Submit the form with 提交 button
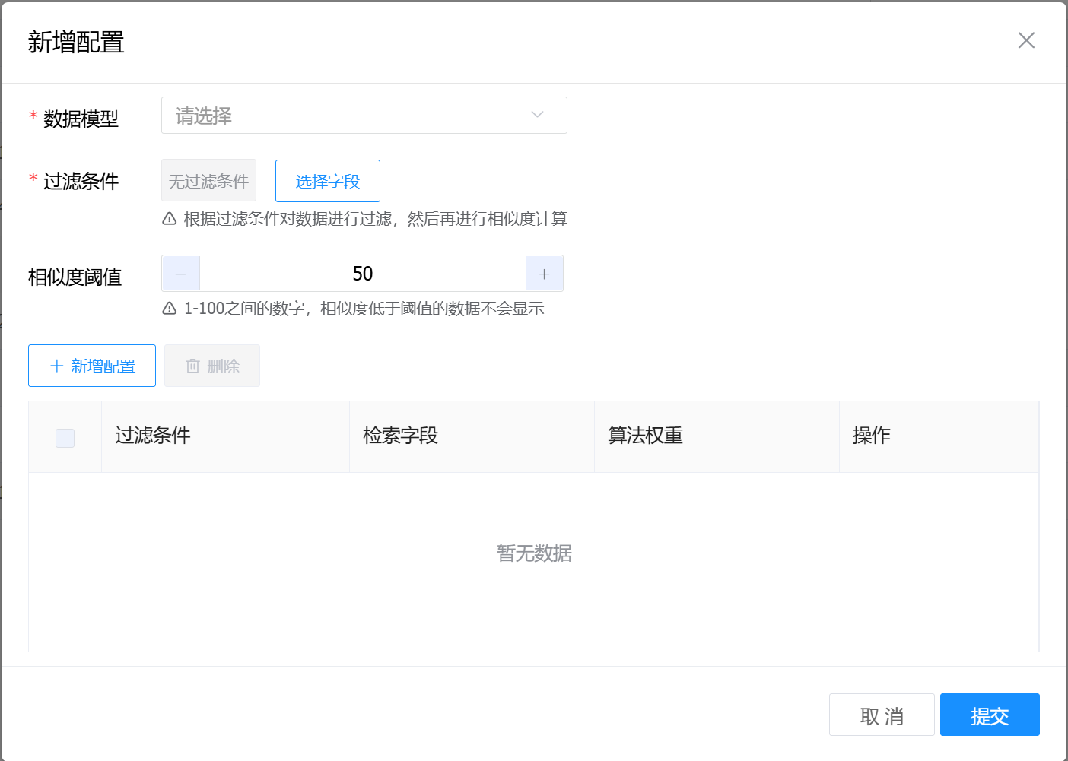Screen dimensions: 1068x761 point(989,715)
